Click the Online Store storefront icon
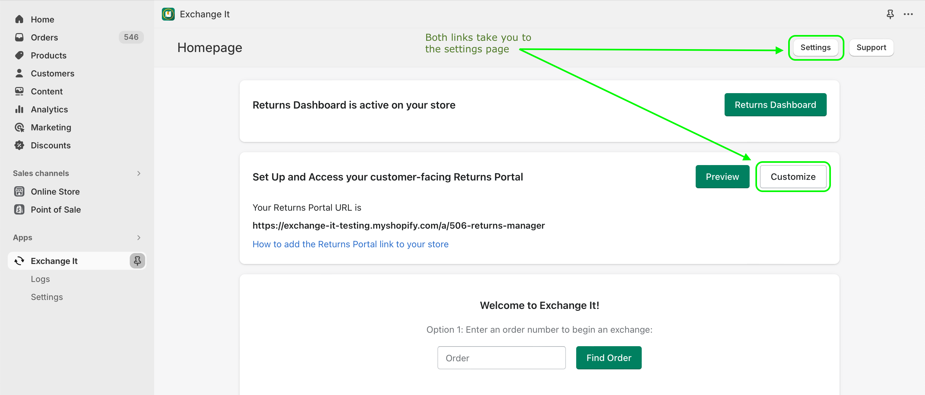This screenshot has height=395, width=925. coord(19,191)
